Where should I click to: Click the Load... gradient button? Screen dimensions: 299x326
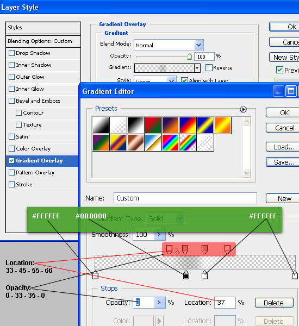click(x=284, y=147)
